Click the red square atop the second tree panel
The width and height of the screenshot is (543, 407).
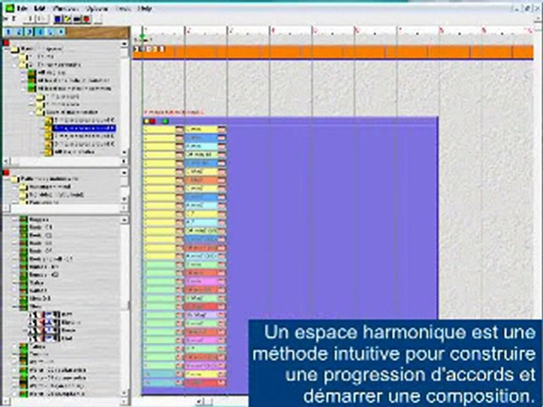coord(6,172)
